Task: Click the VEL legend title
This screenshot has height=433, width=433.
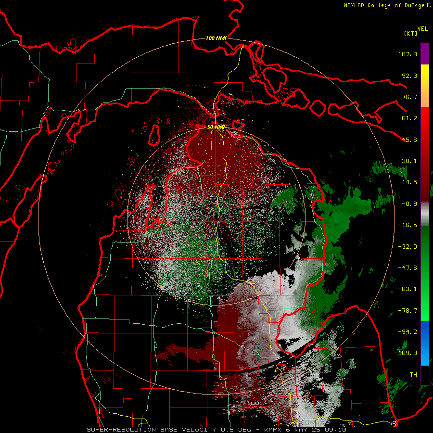Action: click(x=422, y=29)
